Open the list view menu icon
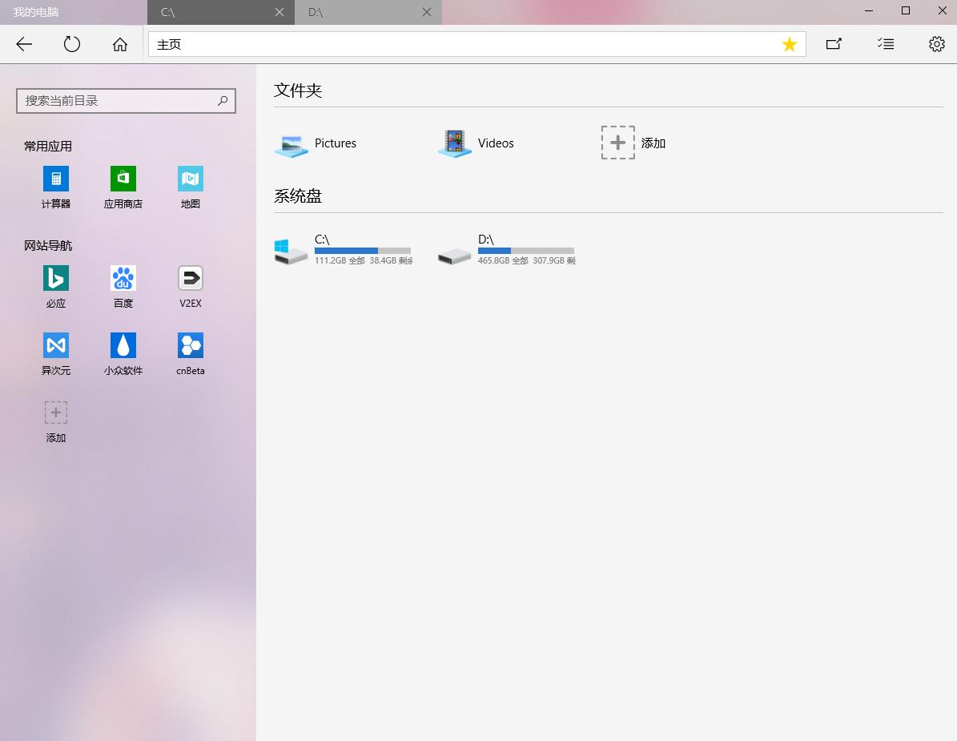 (x=886, y=44)
